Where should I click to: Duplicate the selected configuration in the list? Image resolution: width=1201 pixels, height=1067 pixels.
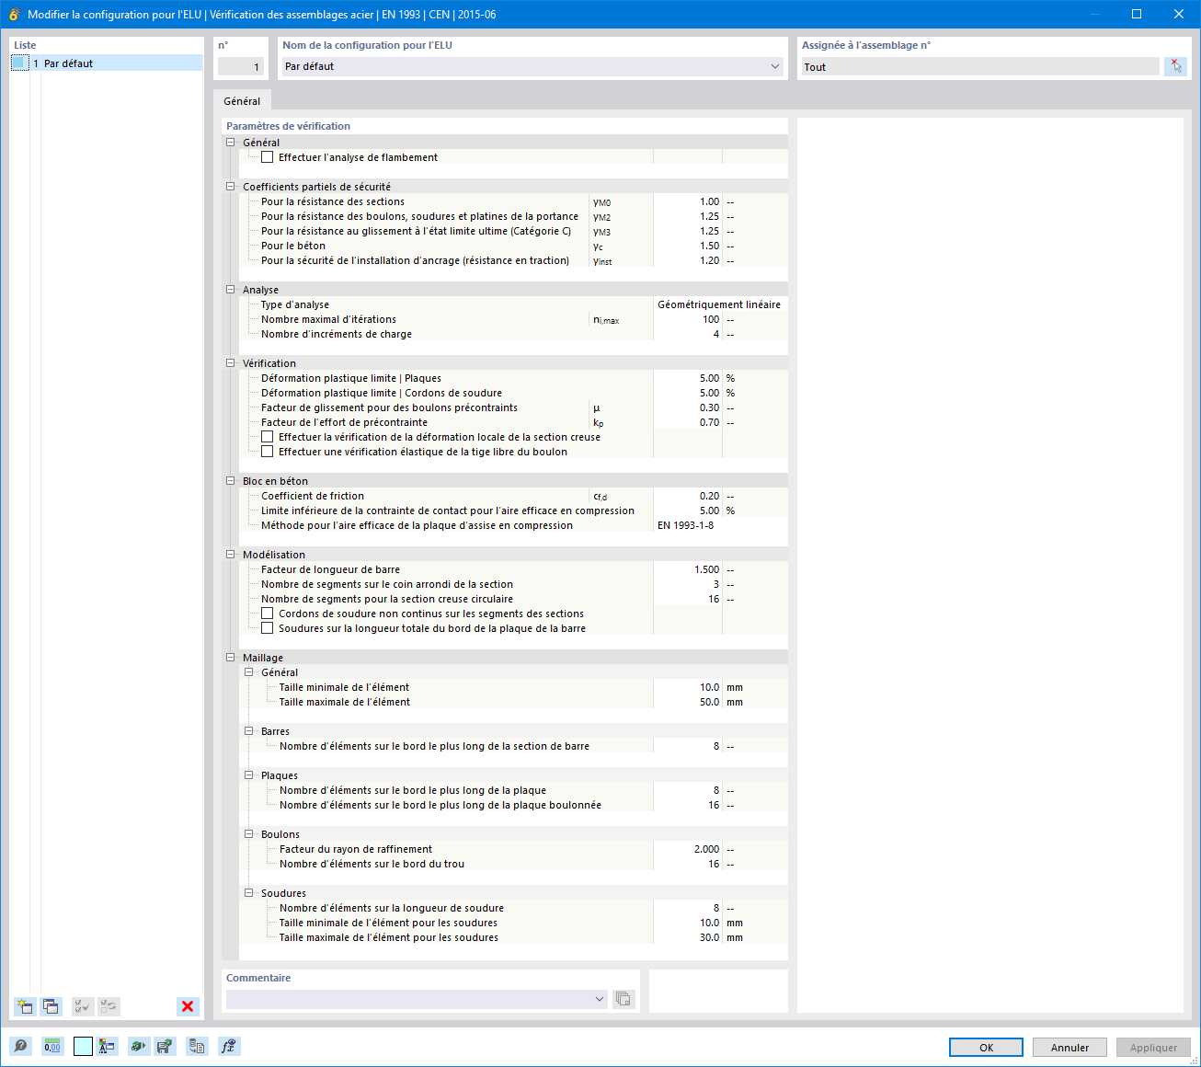click(51, 1006)
